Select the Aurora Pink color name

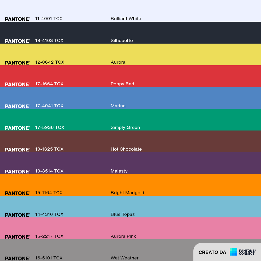point(123,236)
